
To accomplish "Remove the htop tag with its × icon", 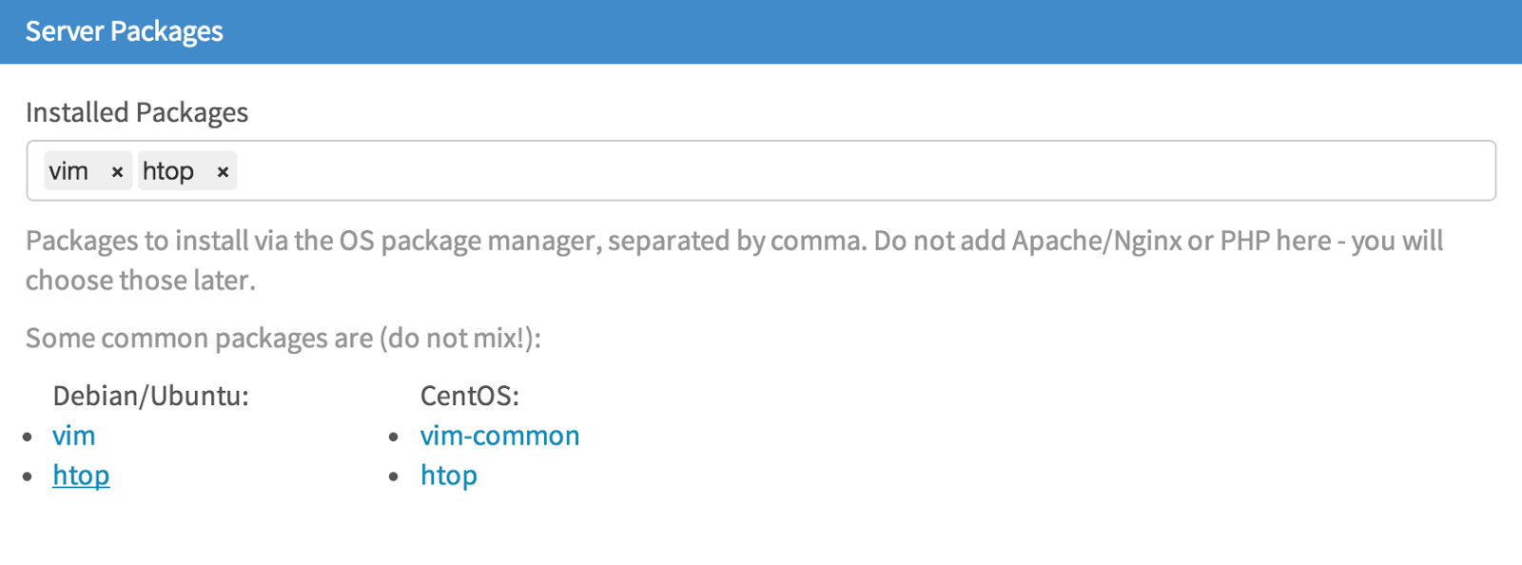I will (x=223, y=172).
